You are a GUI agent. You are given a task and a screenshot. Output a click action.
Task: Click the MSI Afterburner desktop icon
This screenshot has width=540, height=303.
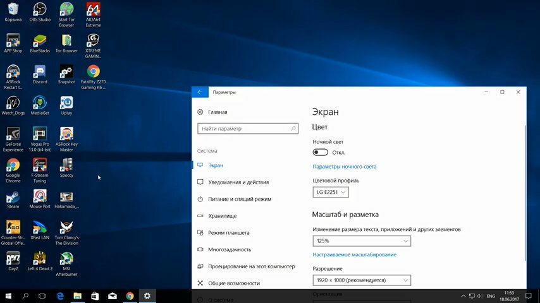pyautogui.click(x=66, y=264)
